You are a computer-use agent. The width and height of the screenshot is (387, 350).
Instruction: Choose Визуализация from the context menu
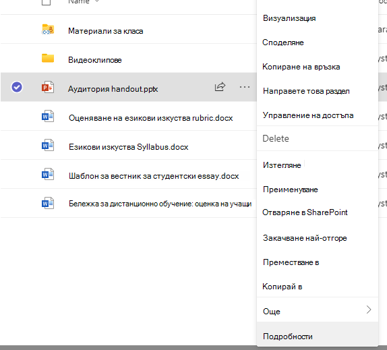pyautogui.click(x=289, y=18)
